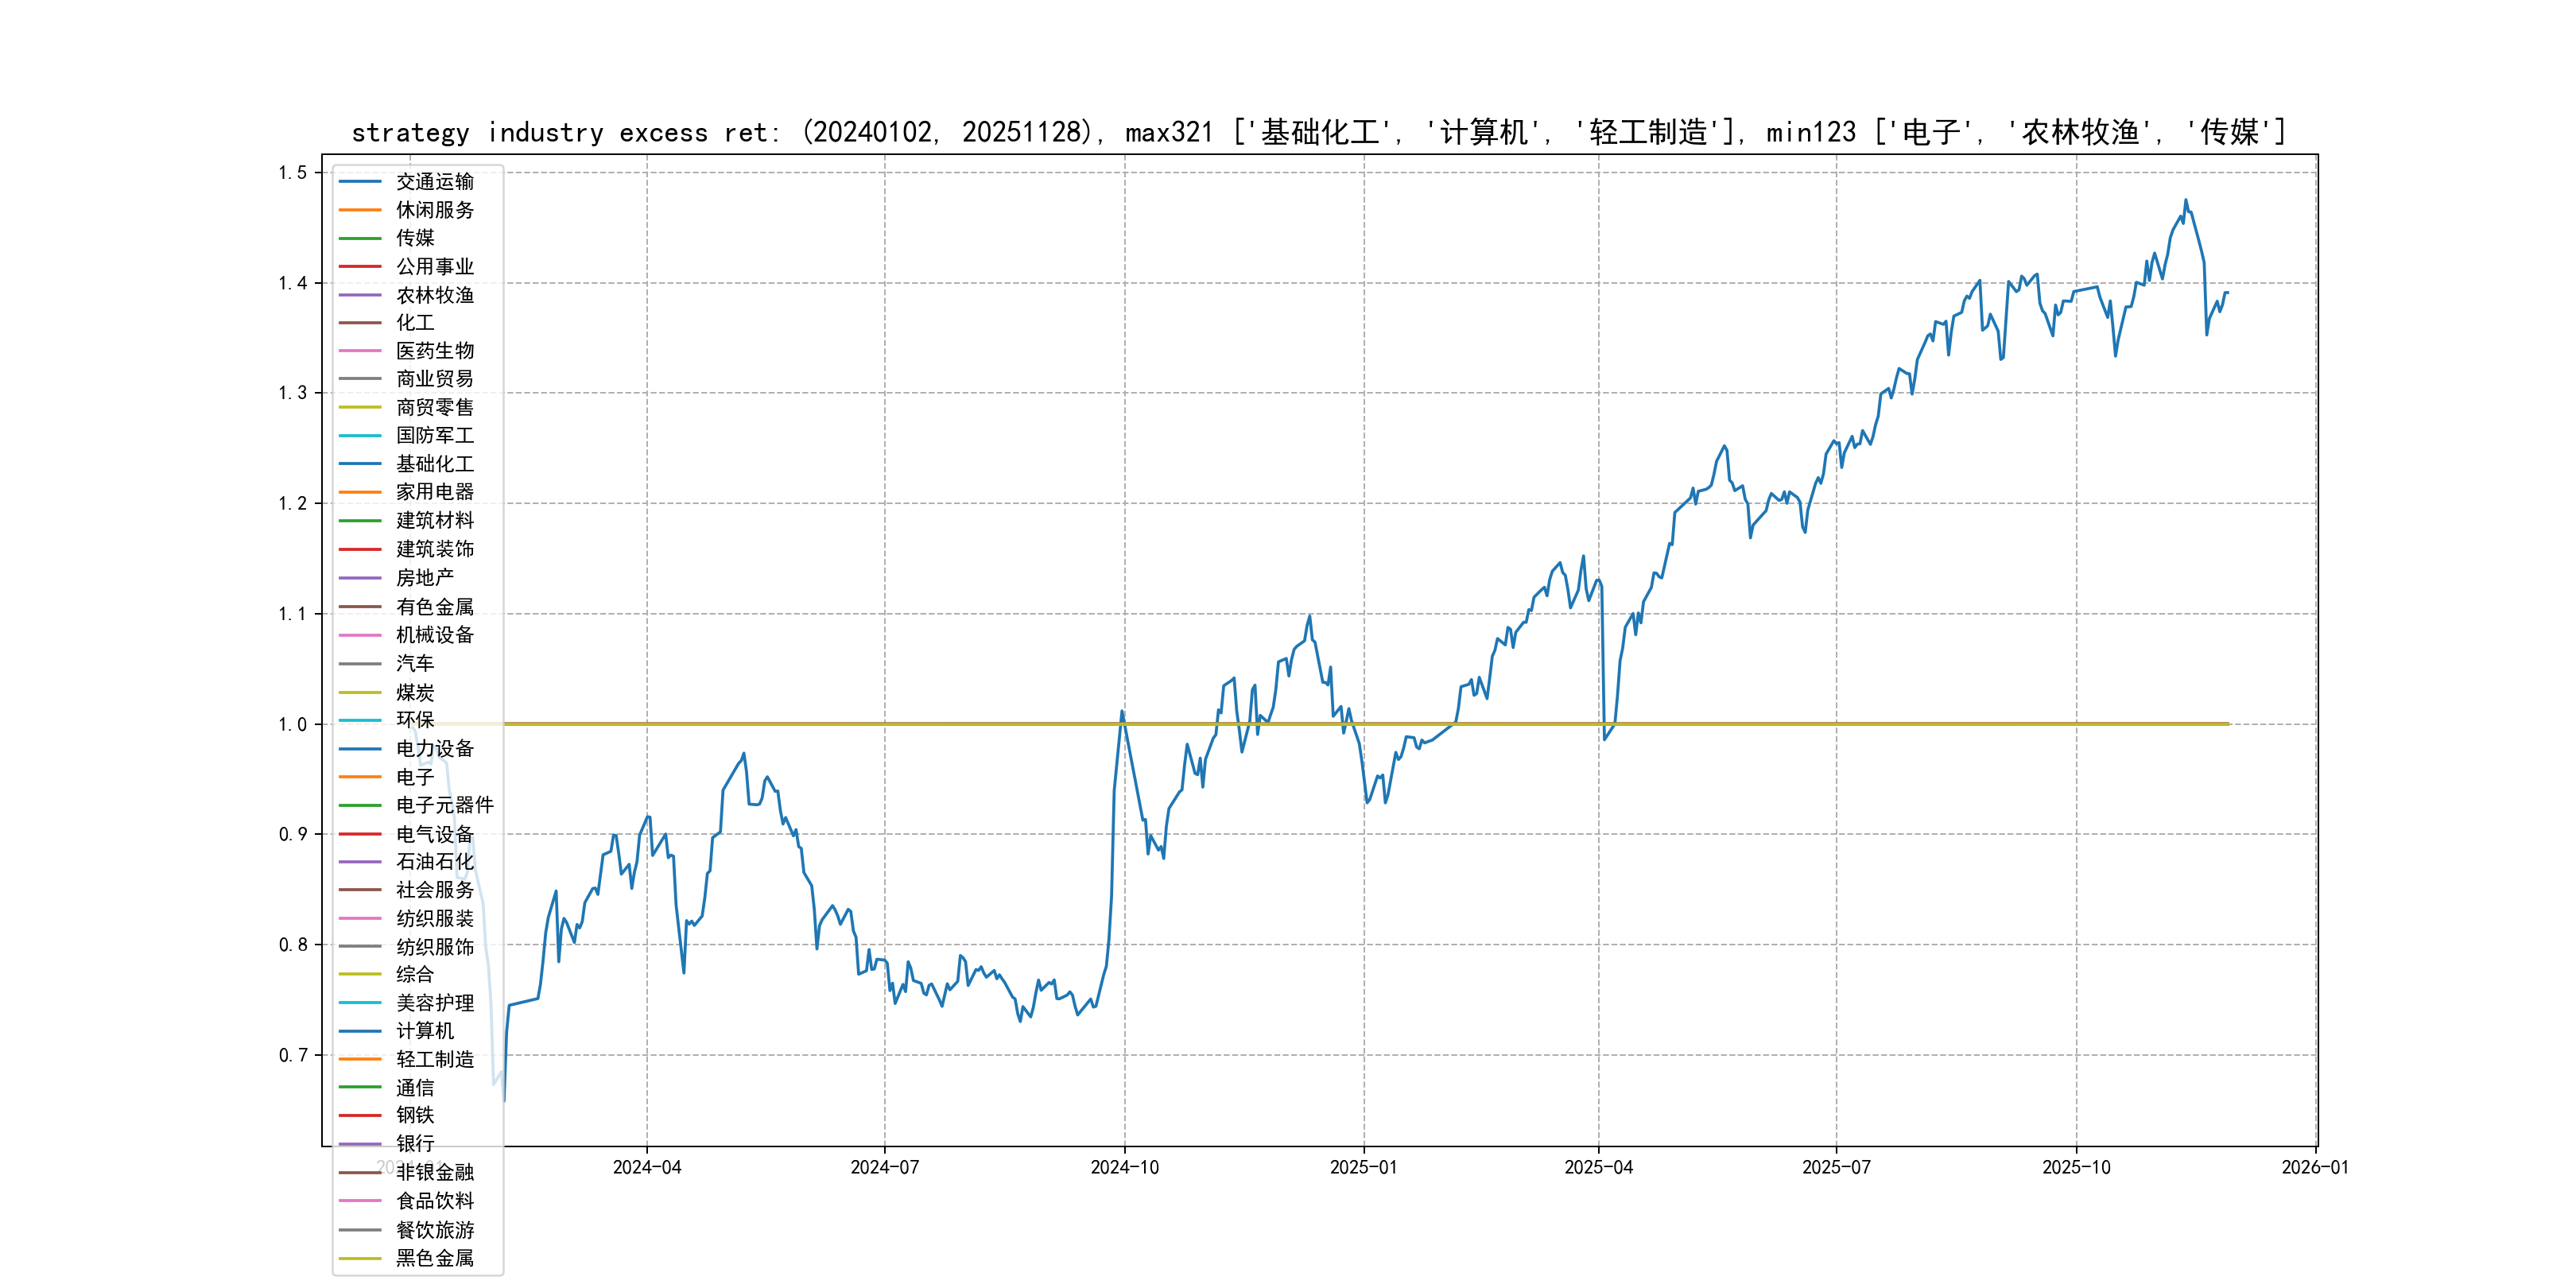Click the 休闲服务 legend label
The width and height of the screenshot is (2576, 1288).
pos(434,210)
